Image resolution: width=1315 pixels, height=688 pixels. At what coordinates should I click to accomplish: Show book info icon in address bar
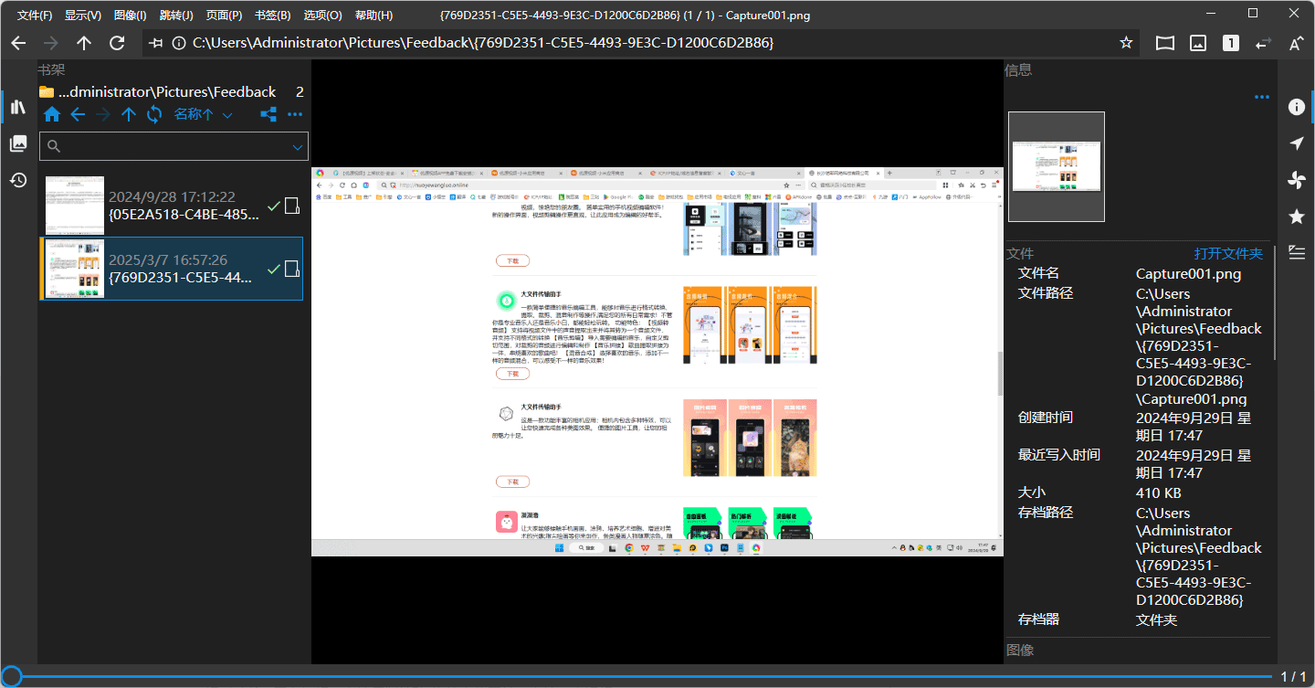[179, 43]
